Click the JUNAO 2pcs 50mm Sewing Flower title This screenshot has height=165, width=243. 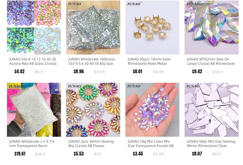[x=91, y=144]
